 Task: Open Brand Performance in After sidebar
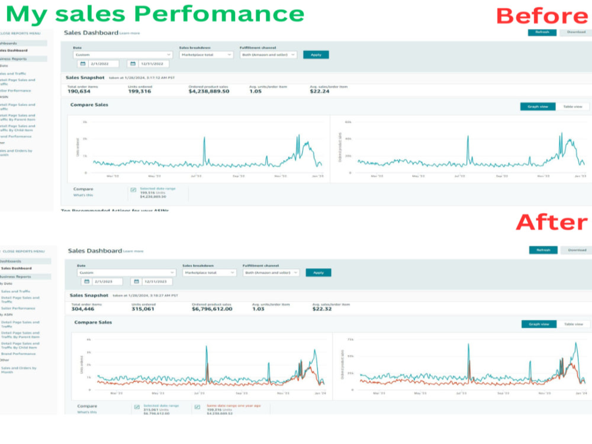18,354
